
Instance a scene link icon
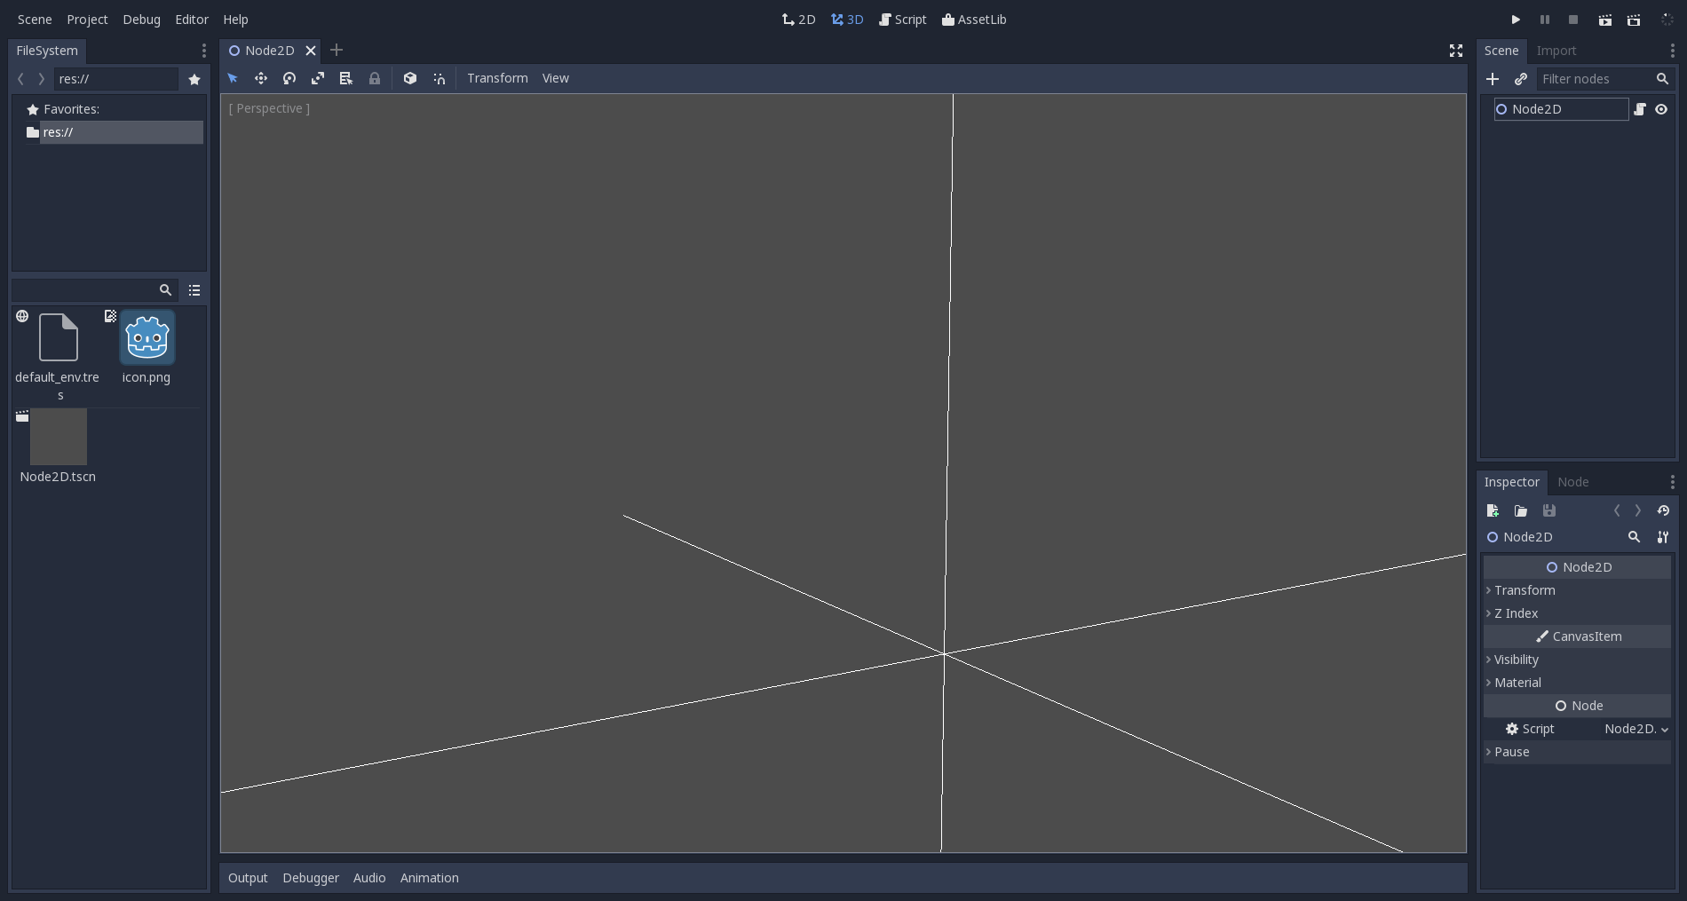(x=1521, y=79)
